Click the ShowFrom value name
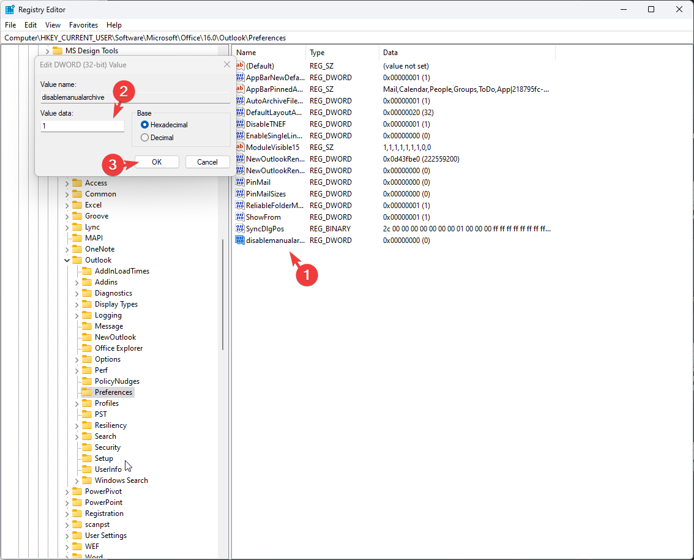 (263, 217)
